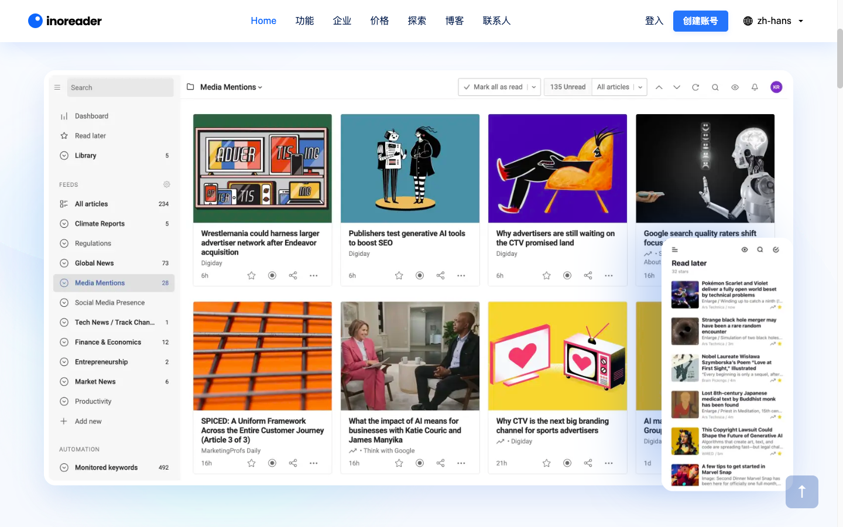Click Mark all as read
The width and height of the screenshot is (843, 527).
pos(492,87)
